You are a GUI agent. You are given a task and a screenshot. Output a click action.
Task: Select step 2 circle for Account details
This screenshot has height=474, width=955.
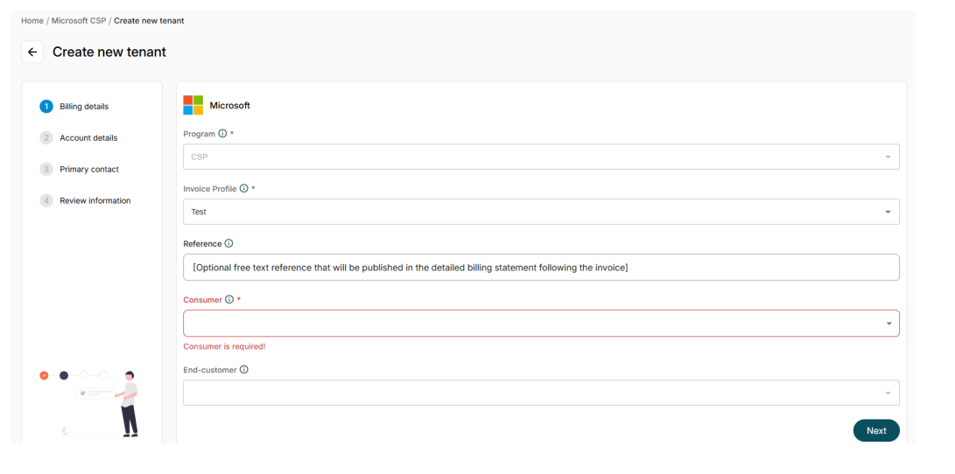(46, 138)
